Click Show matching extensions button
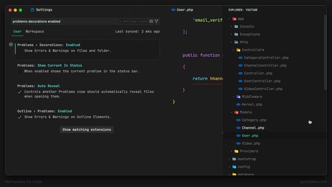 click(x=87, y=129)
